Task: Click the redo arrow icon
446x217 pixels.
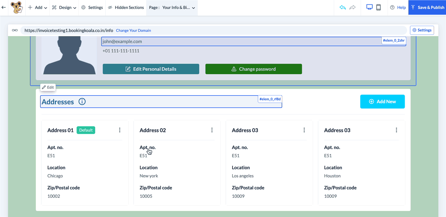Action: 352,7
